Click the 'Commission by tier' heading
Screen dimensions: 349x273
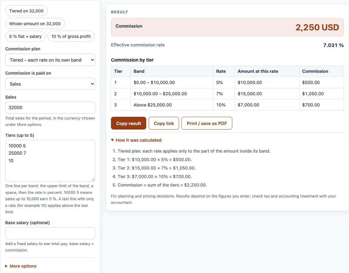point(132,60)
